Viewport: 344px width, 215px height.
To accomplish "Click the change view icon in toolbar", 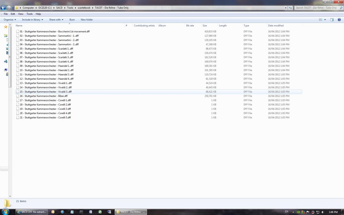I will (x=320, y=20).
